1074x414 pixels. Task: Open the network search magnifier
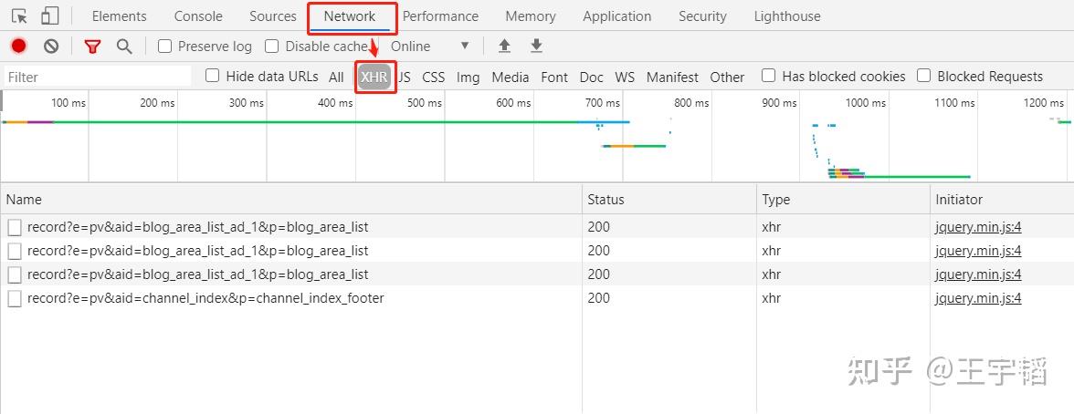tap(124, 46)
